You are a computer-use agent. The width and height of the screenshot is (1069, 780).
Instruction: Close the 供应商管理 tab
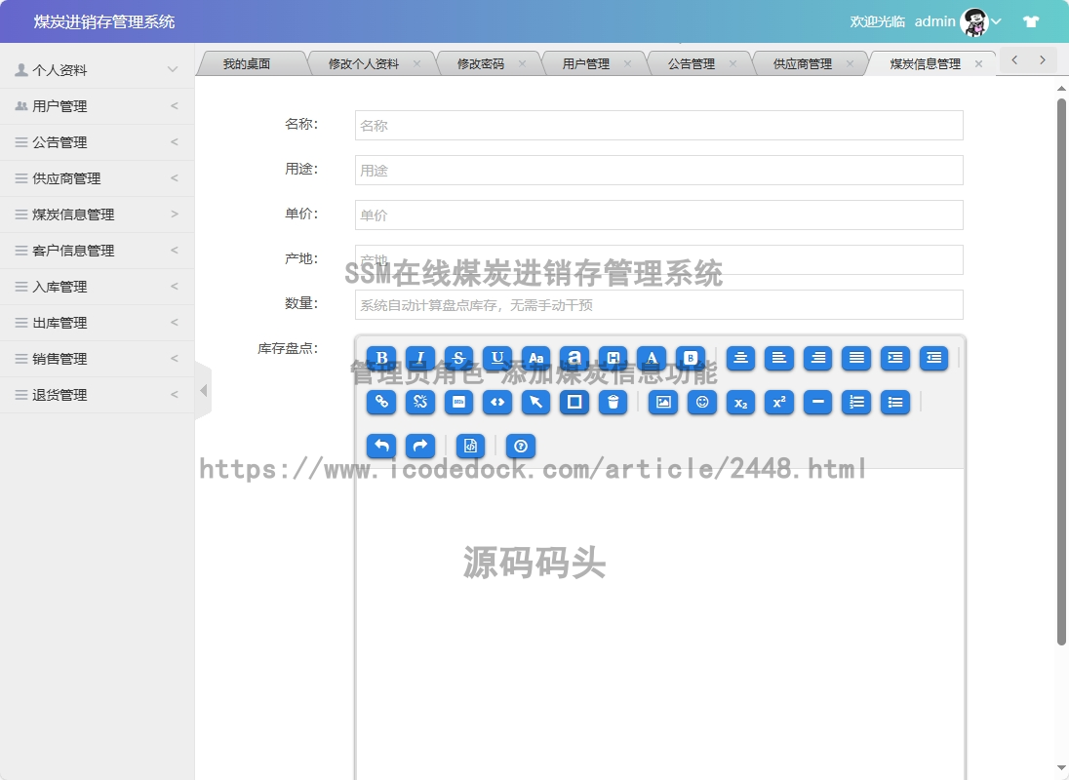(850, 64)
